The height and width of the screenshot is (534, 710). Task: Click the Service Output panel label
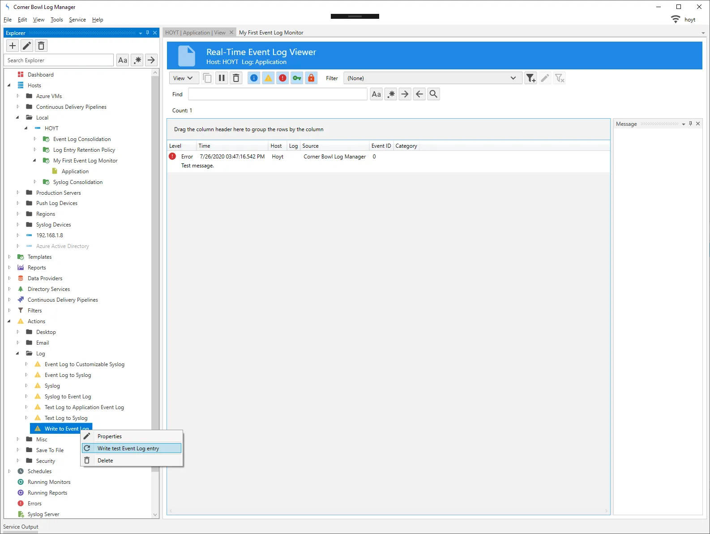click(x=21, y=527)
